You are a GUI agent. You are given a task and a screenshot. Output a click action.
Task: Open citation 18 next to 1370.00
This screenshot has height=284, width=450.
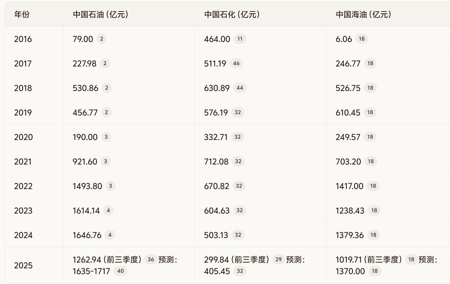374,271
